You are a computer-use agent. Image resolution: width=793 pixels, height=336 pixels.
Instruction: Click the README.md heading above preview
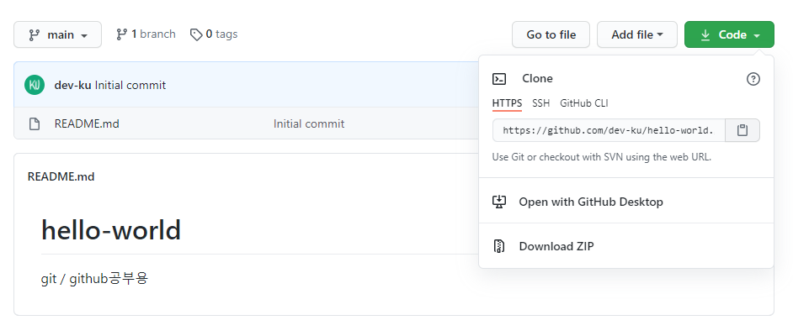click(x=61, y=176)
